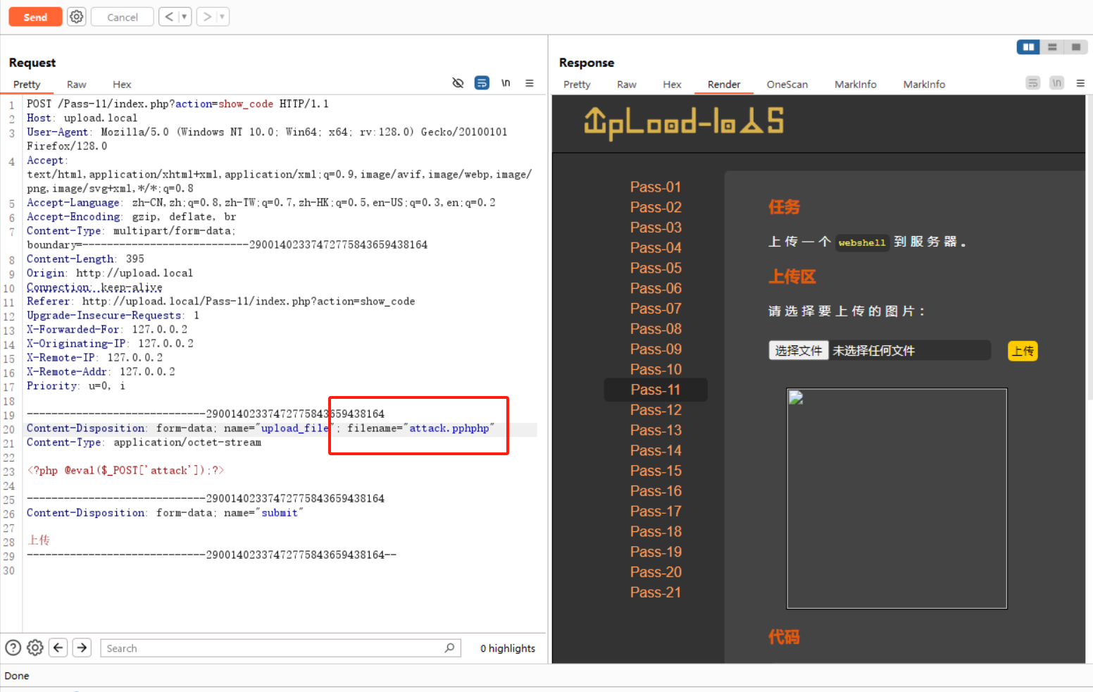Open the Response Render tab

point(724,85)
